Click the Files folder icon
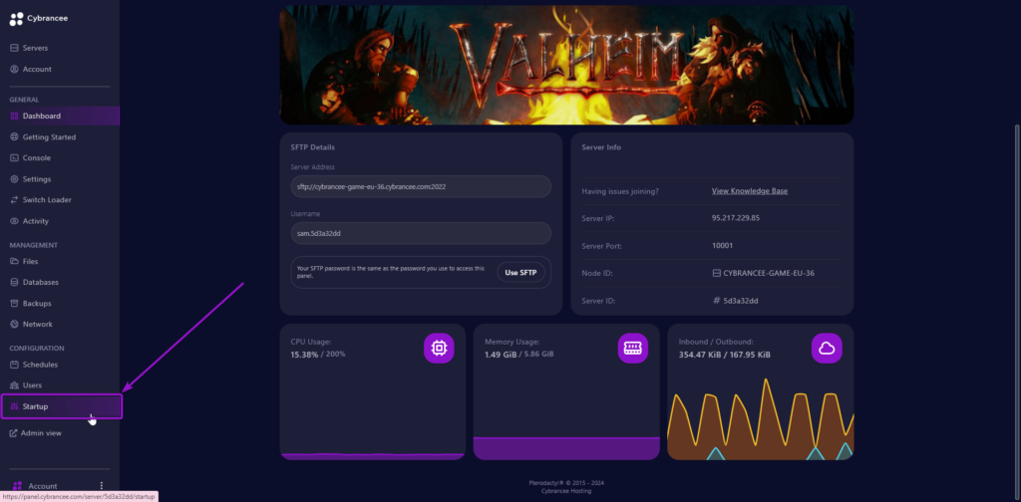 [15, 261]
